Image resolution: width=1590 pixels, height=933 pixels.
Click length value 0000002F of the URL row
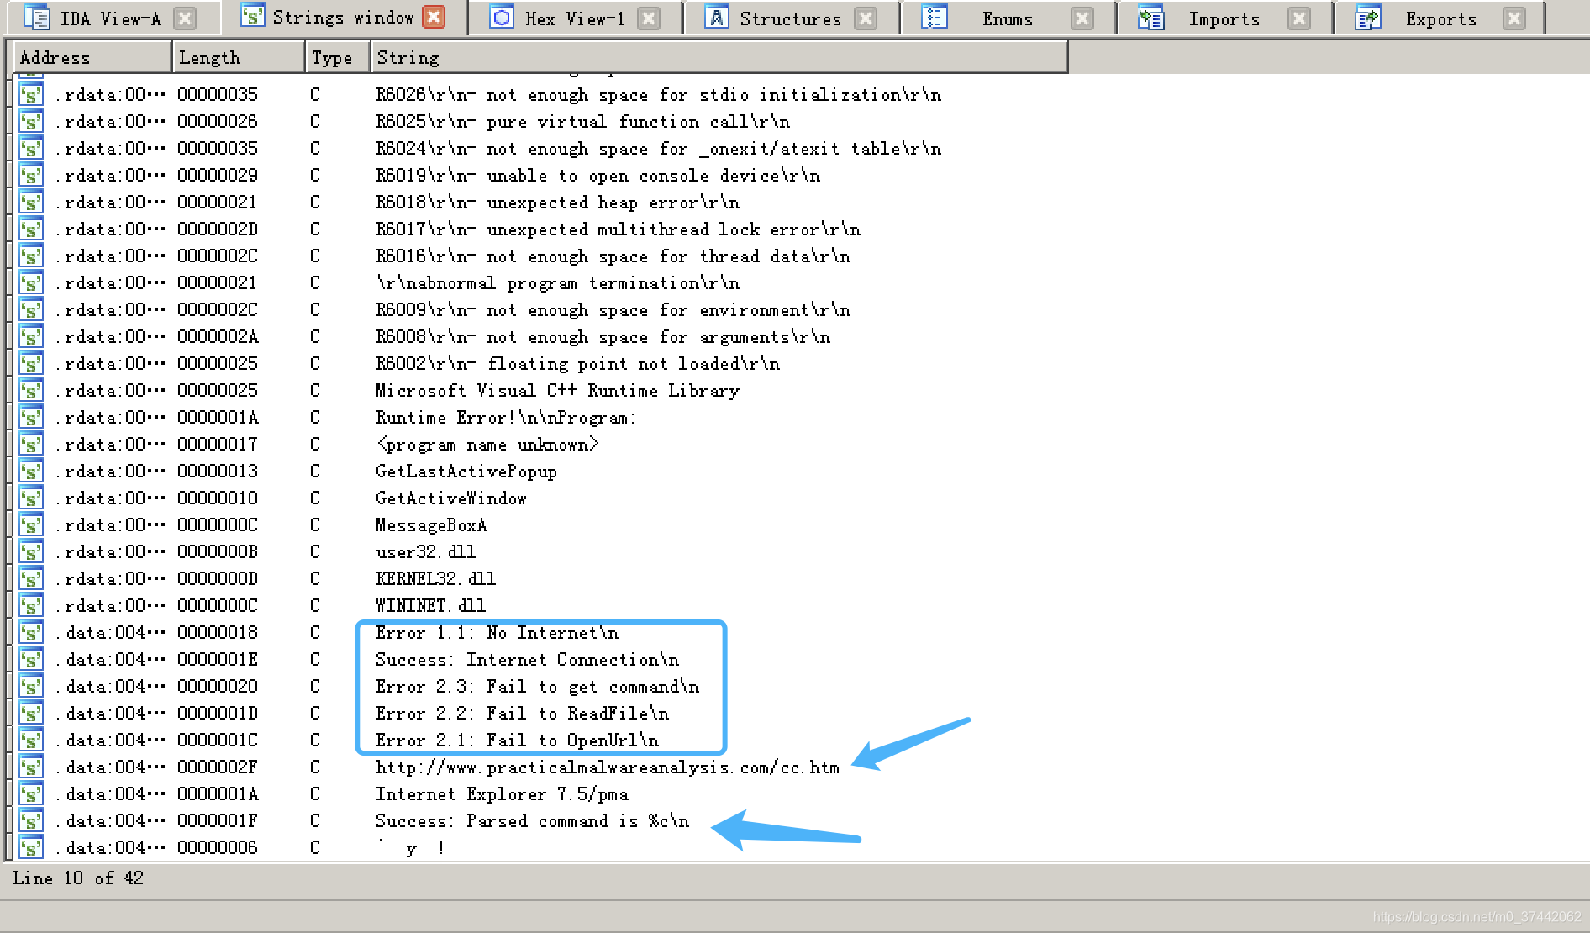point(218,767)
